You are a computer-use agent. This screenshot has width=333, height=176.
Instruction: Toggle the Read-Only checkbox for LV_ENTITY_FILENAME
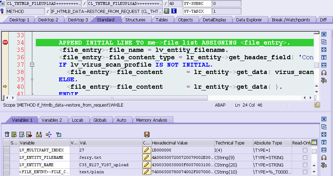click(305, 157)
